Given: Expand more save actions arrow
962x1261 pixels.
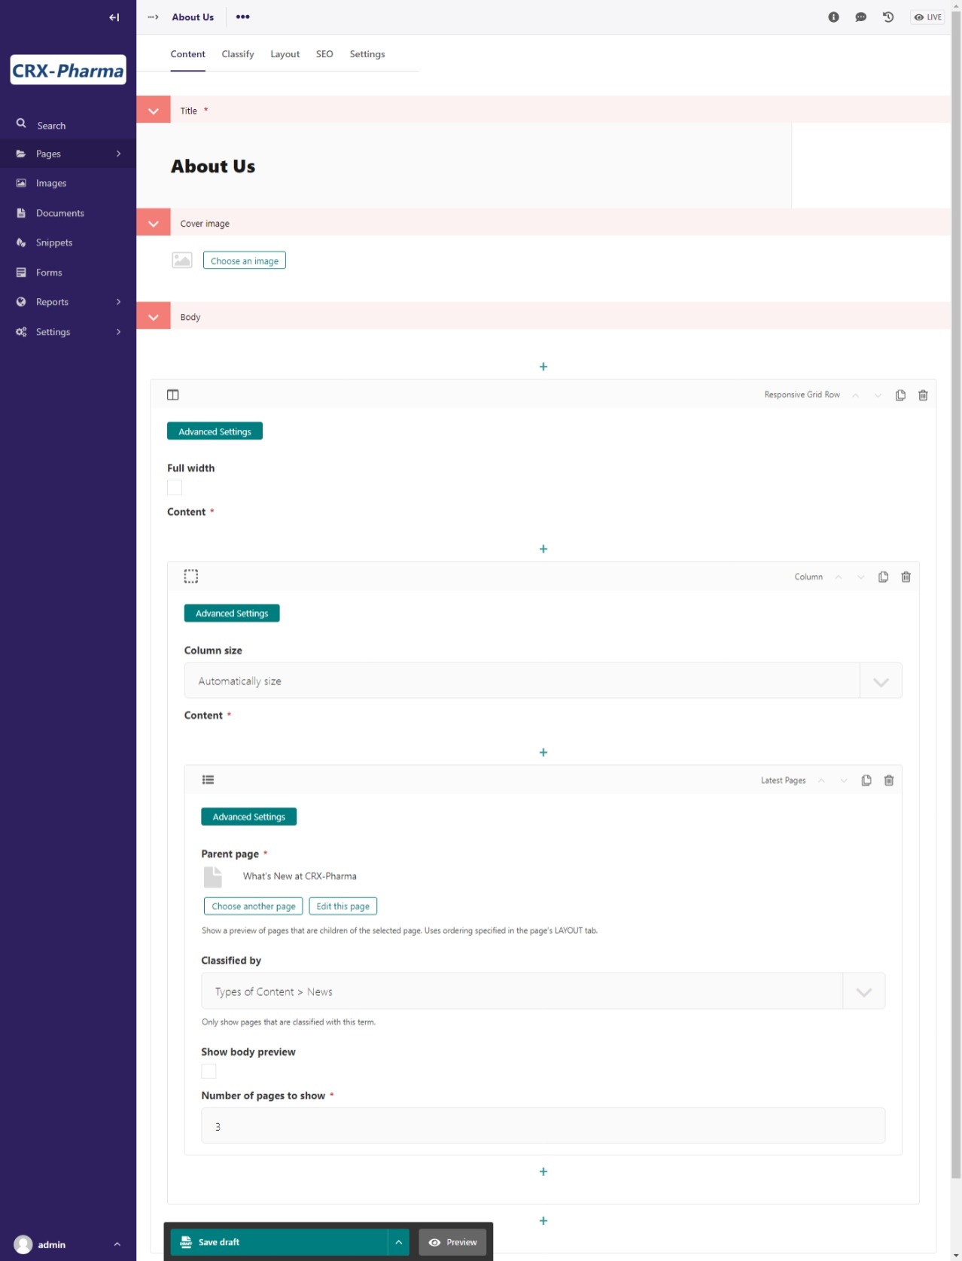Looking at the screenshot, I should click(x=398, y=1242).
